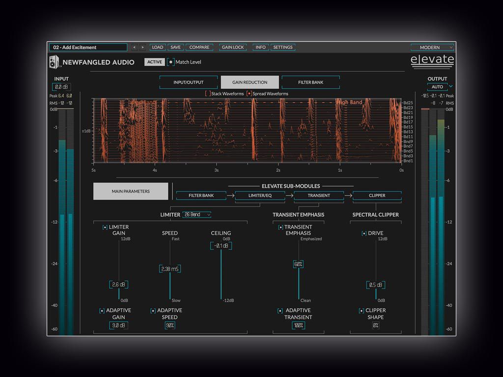Image resolution: width=503 pixels, height=377 pixels.
Task: Expand the output AUTO chevron
Action: click(451, 86)
